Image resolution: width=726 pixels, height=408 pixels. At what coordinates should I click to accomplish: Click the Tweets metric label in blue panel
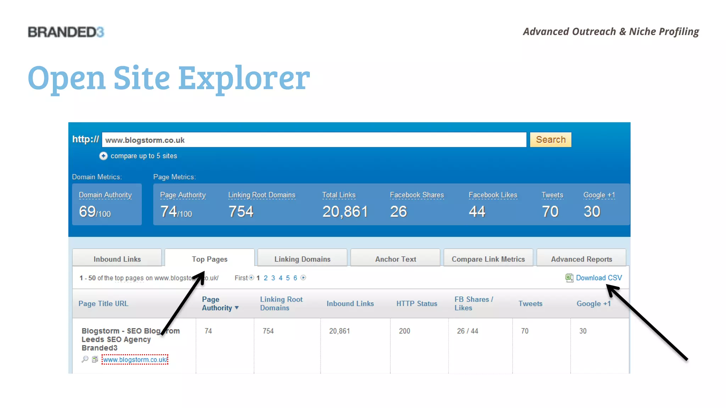coord(552,195)
